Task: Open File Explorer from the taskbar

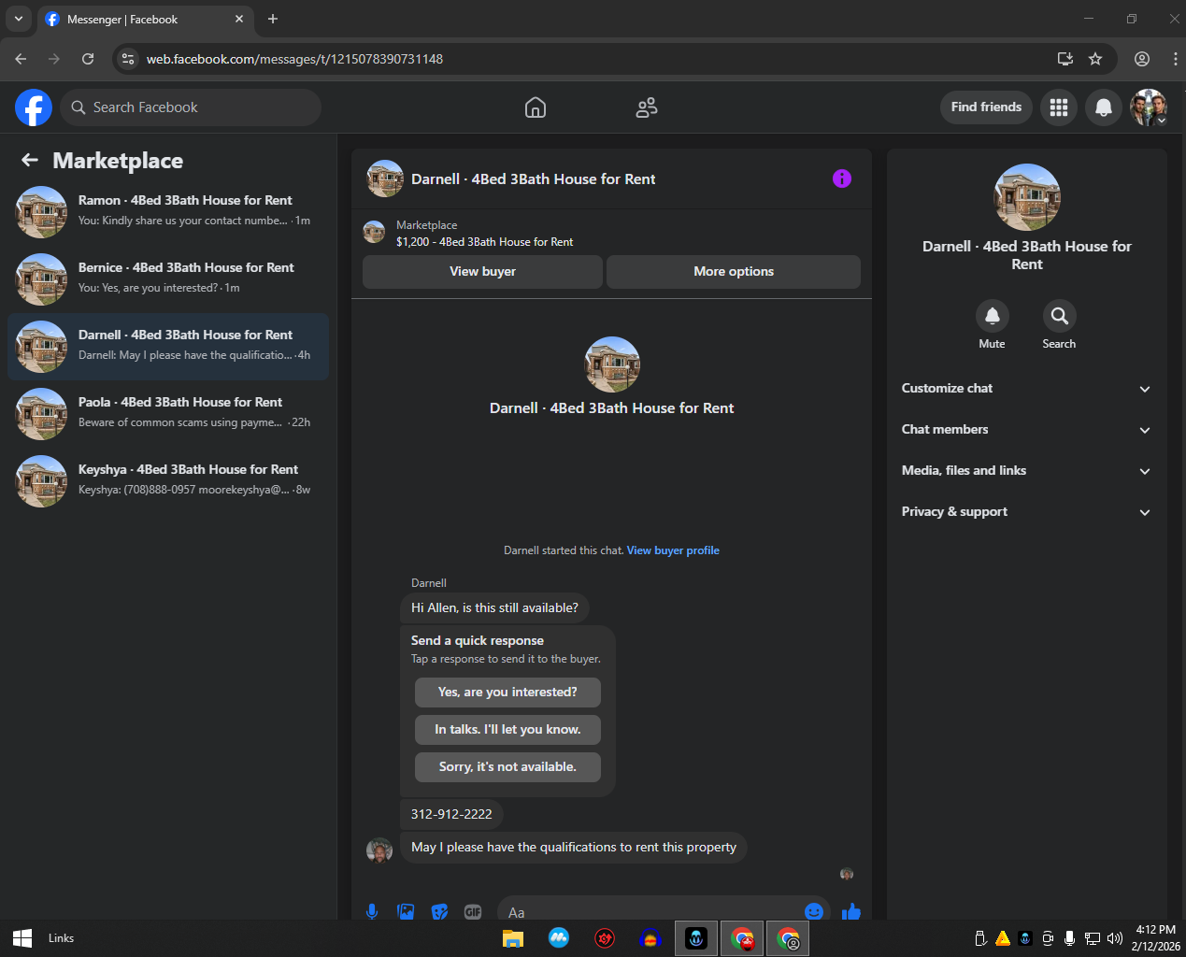Action: point(513,938)
